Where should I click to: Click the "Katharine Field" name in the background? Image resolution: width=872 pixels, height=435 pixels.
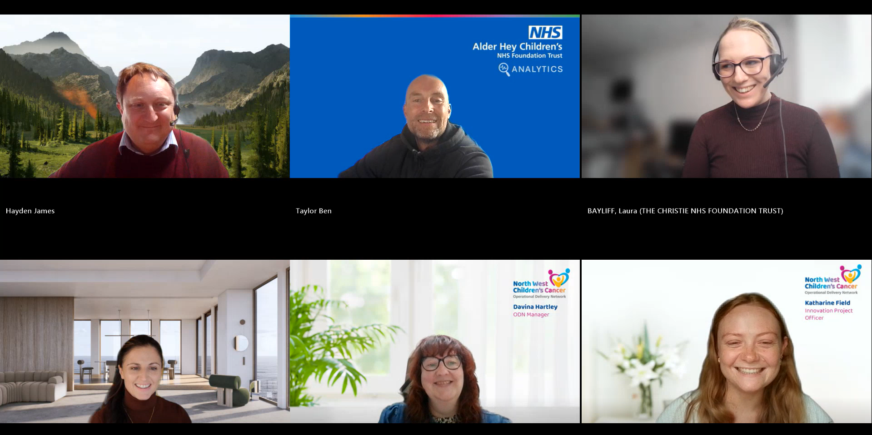pyautogui.click(x=827, y=302)
